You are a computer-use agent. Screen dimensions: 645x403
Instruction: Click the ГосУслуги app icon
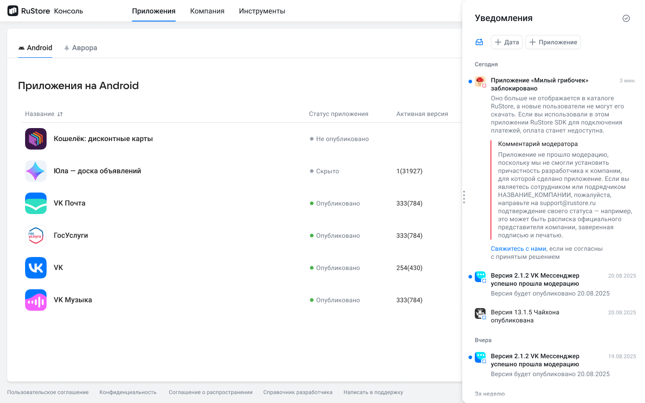pos(36,236)
